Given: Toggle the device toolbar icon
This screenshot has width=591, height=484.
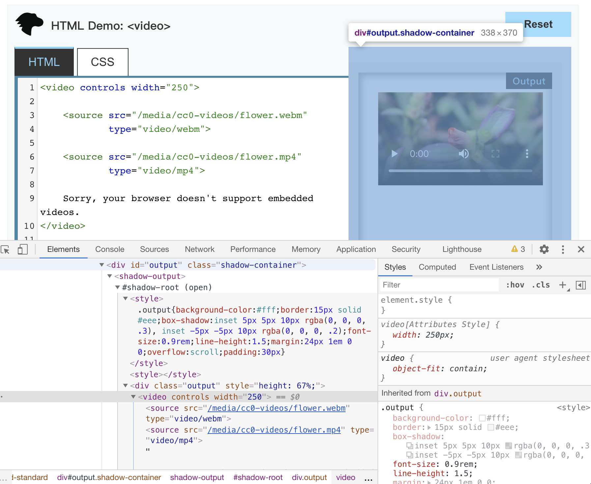Looking at the screenshot, I should (22, 250).
